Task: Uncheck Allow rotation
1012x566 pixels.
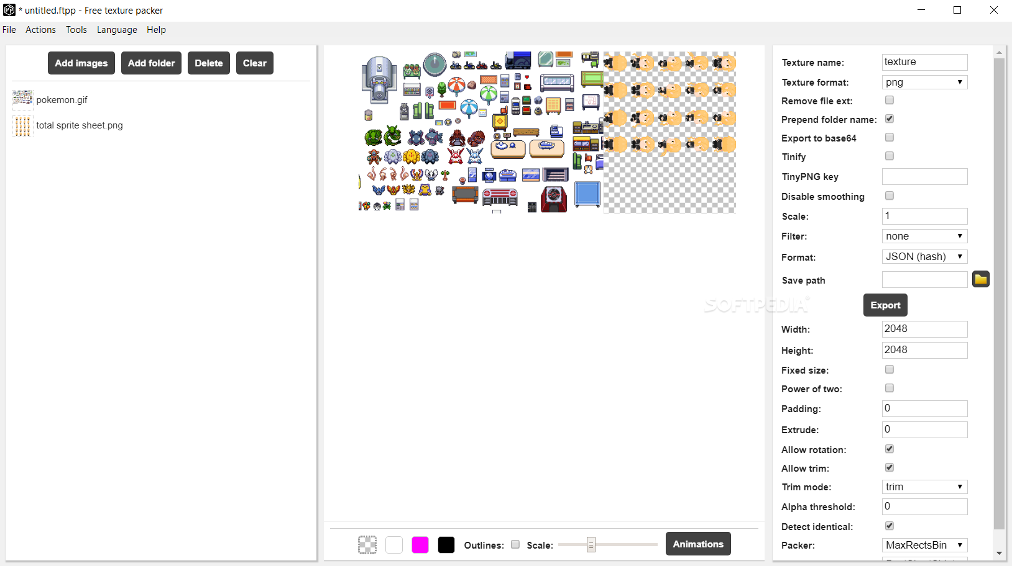Action: (x=890, y=449)
